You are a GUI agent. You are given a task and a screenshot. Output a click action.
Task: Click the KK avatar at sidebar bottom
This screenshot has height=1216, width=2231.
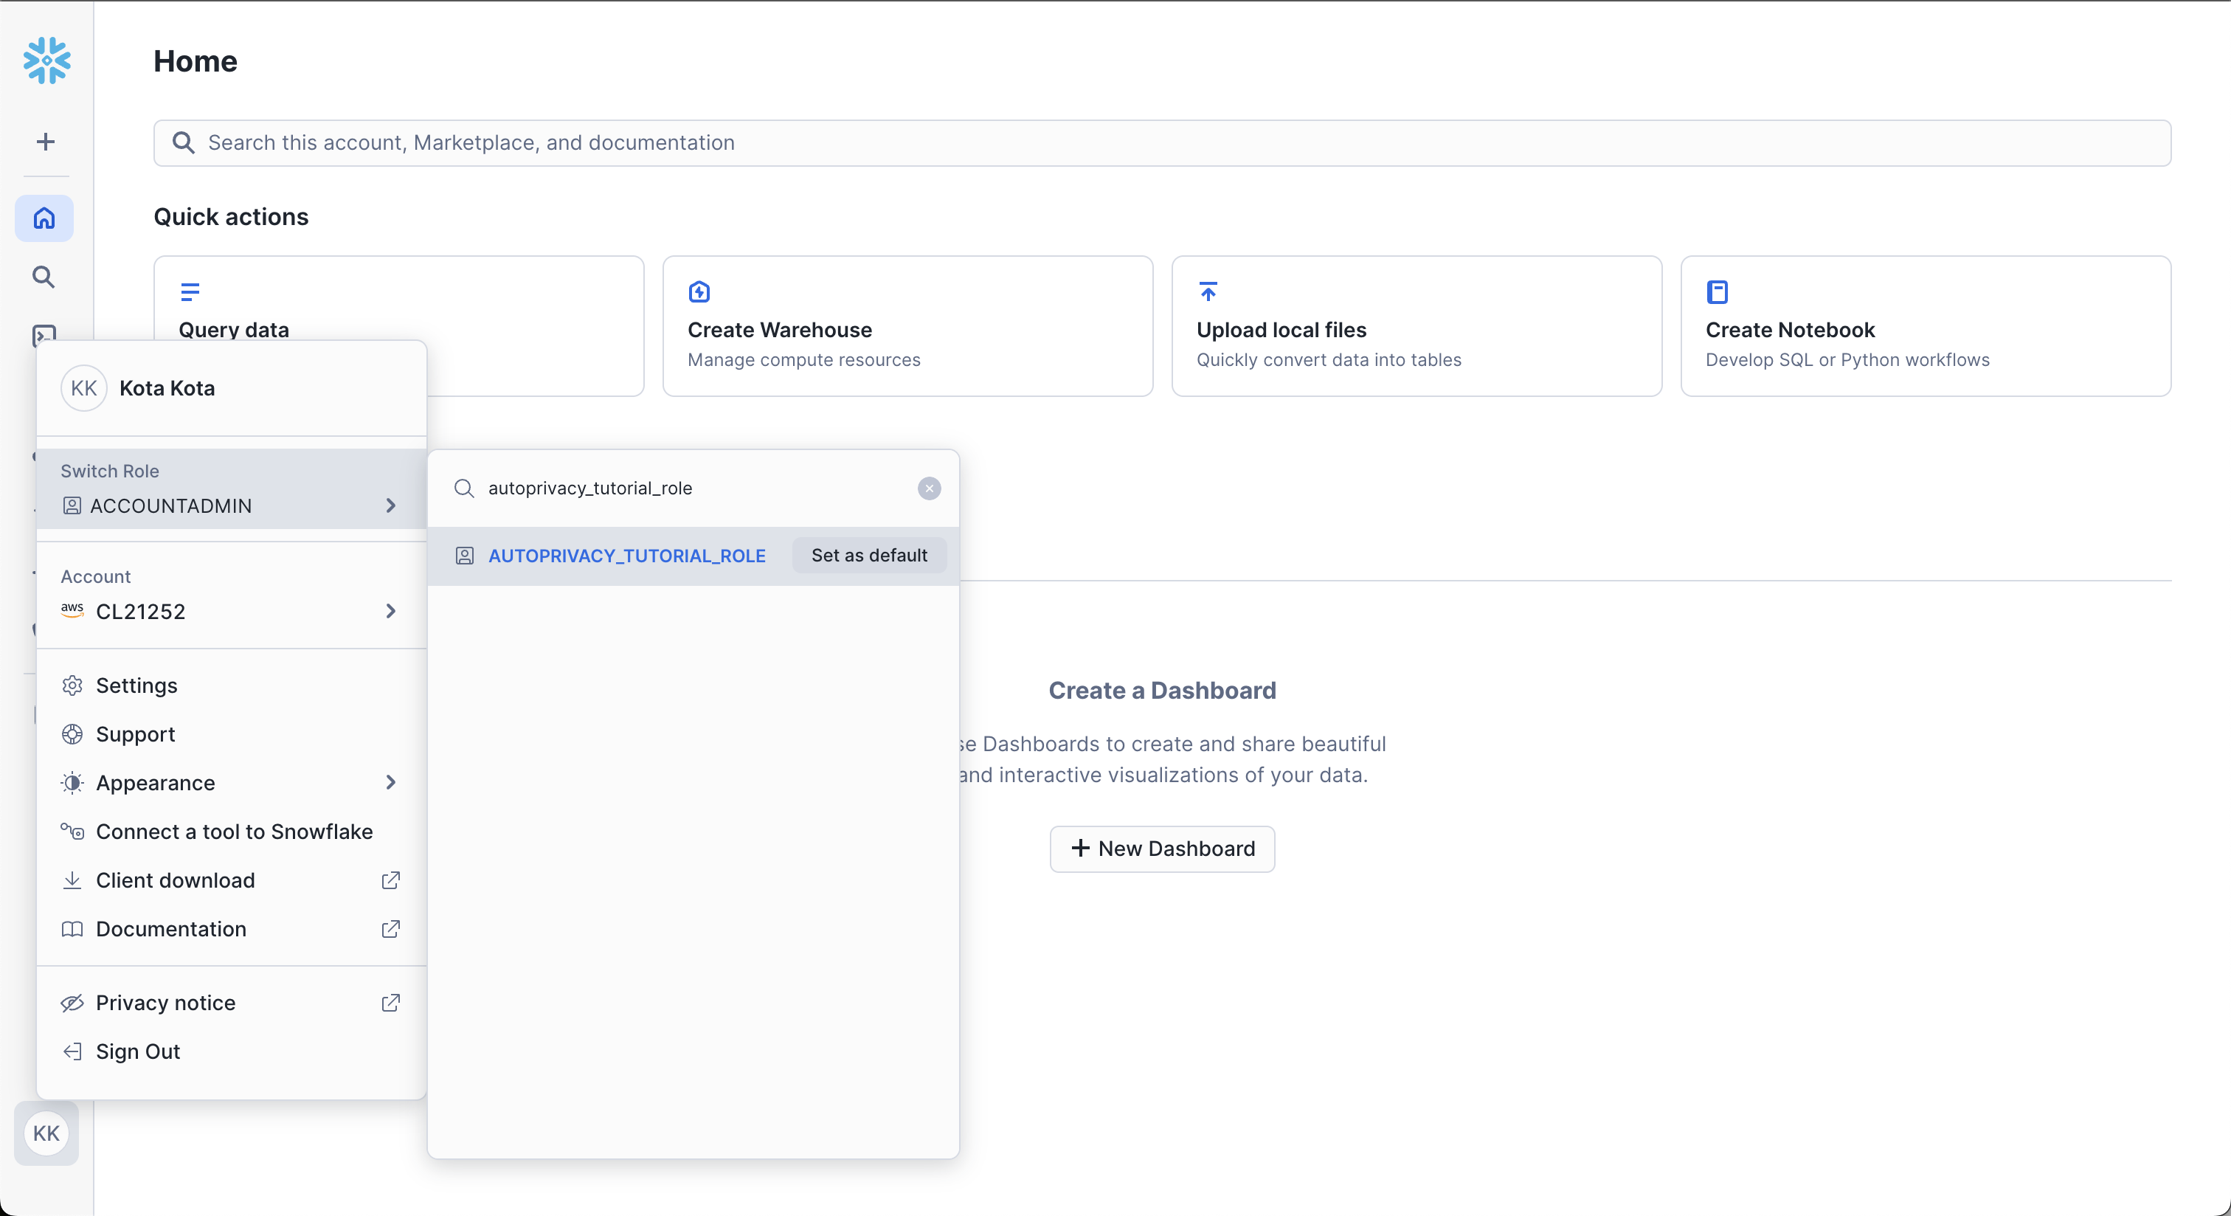pos(46,1133)
